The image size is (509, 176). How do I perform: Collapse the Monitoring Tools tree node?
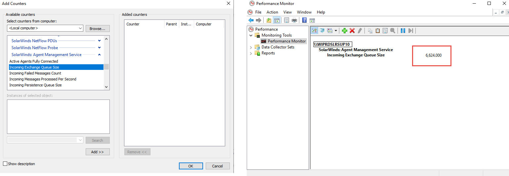tap(251, 35)
